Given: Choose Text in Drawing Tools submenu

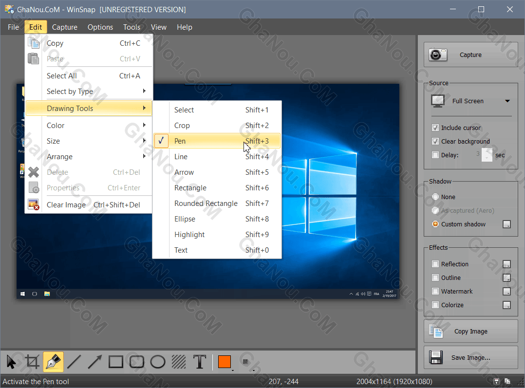Looking at the screenshot, I should pyautogui.click(x=217, y=250).
